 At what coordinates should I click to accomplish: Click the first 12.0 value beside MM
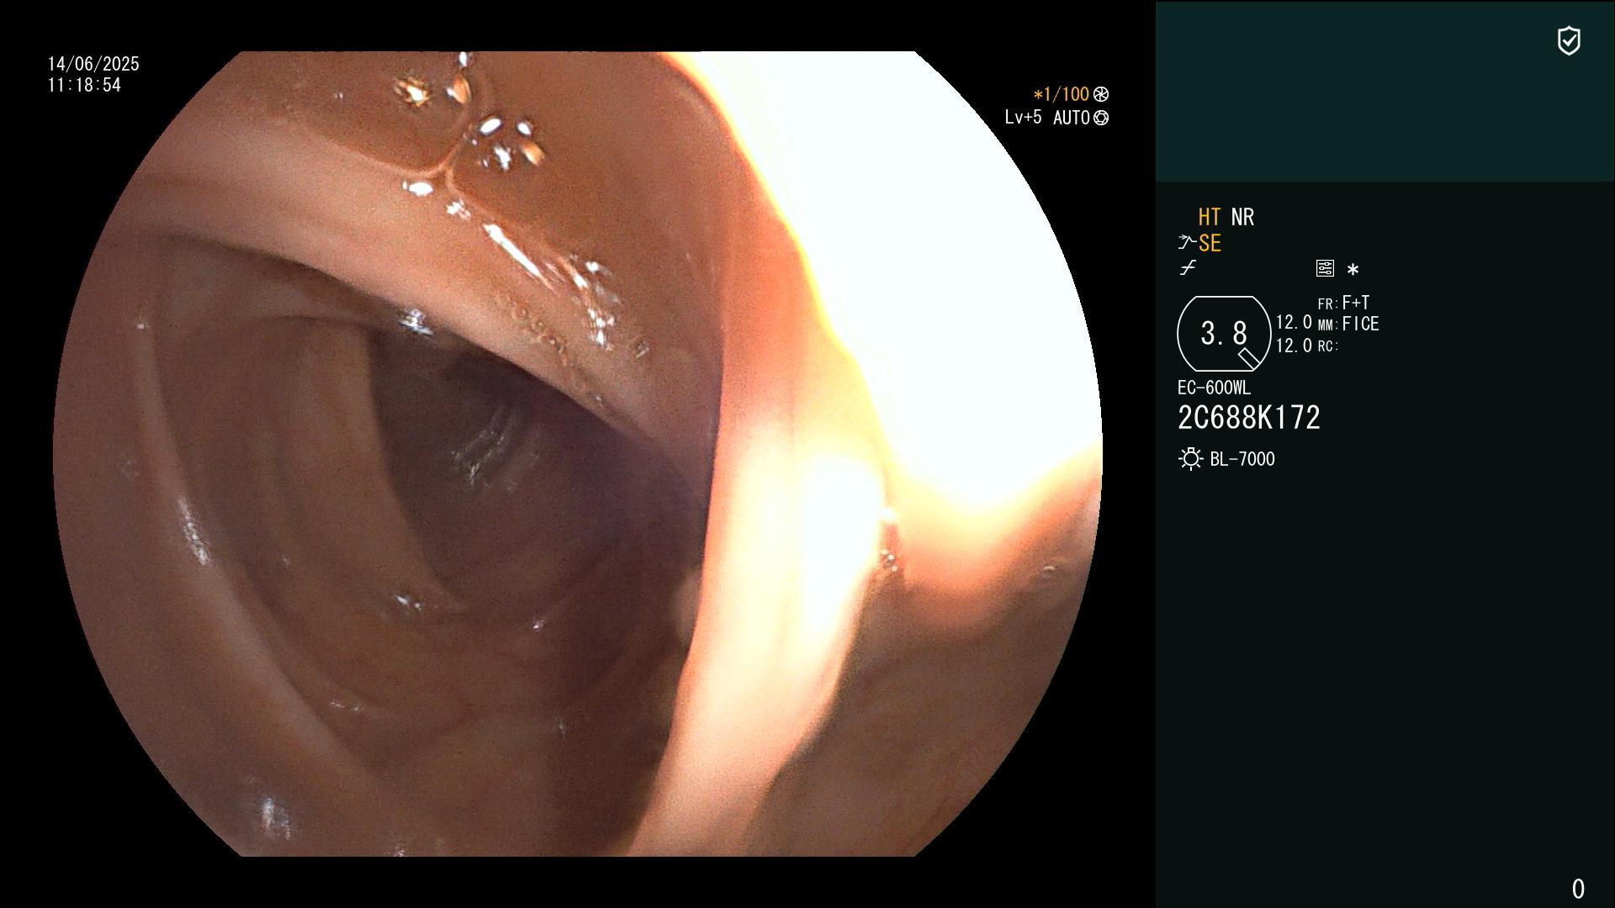tap(1294, 323)
